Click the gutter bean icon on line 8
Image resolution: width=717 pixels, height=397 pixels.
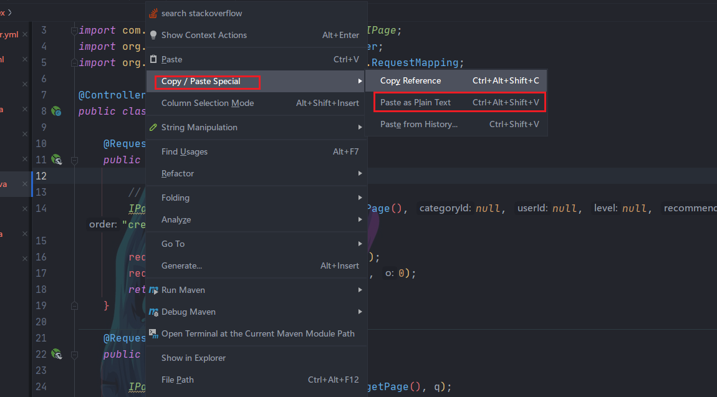(x=56, y=112)
